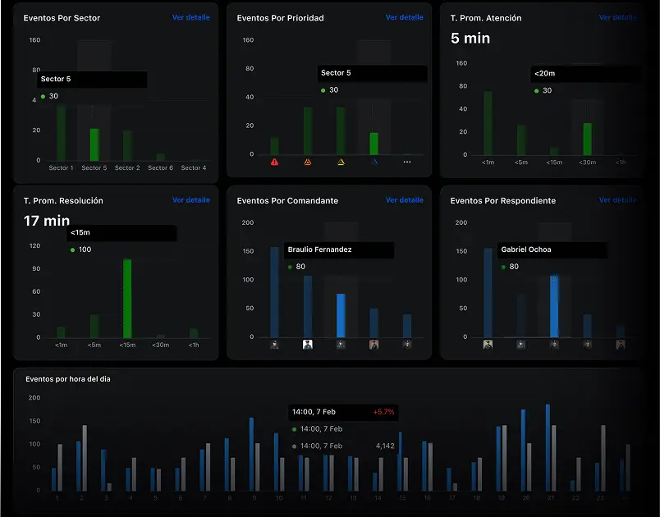This screenshot has height=517, width=660.
Task: Click the yellow priority warning triangle icon
Action: [341, 162]
